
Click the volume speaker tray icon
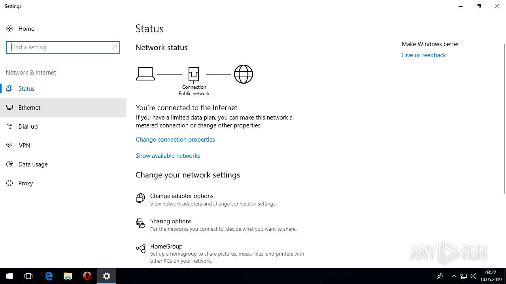pos(473,276)
